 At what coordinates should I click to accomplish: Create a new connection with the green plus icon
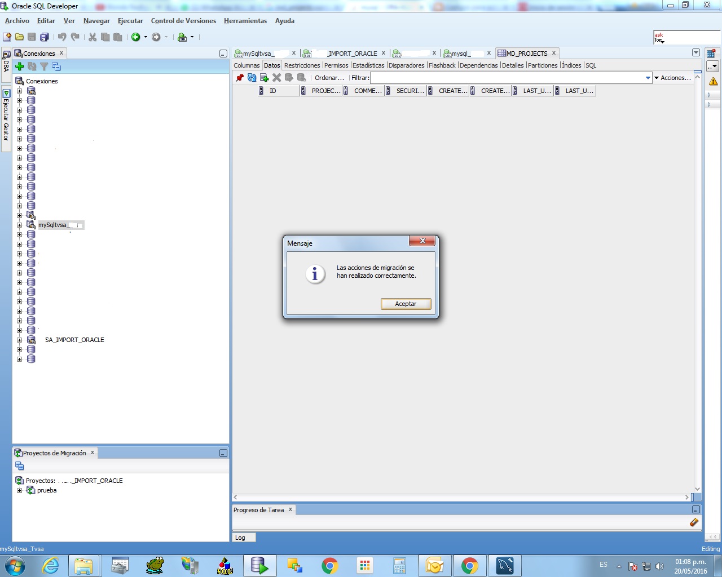point(19,66)
